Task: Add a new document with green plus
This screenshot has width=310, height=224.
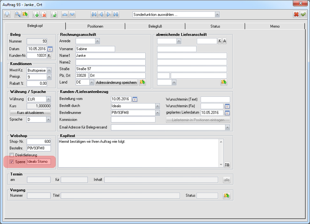Action: point(36,14)
